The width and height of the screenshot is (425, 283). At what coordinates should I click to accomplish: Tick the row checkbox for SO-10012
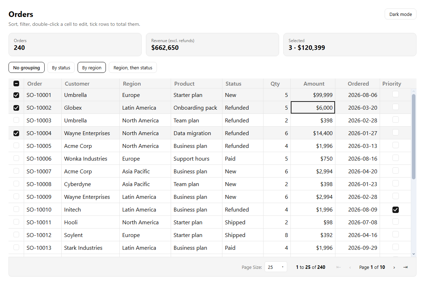(x=16, y=235)
